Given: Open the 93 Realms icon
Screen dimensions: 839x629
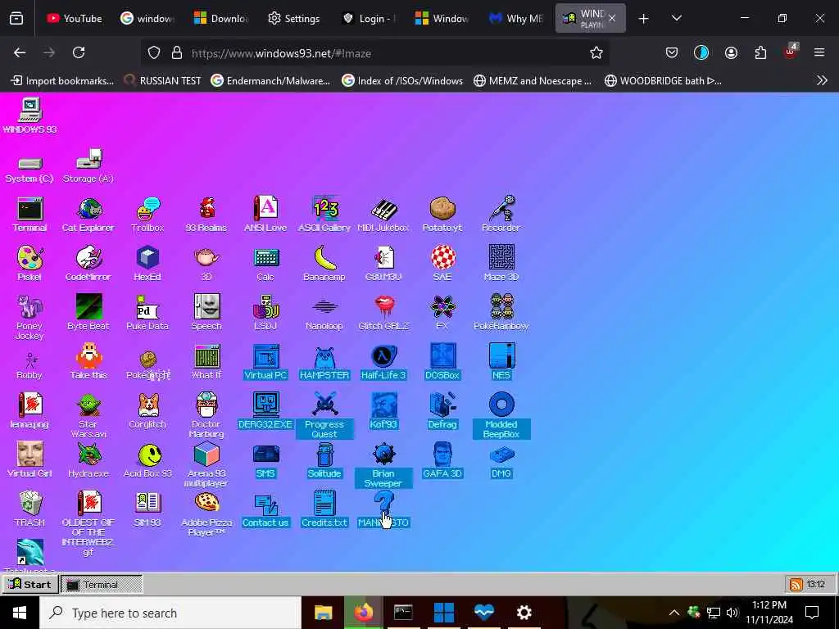Looking at the screenshot, I should click(x=206, y=215).
